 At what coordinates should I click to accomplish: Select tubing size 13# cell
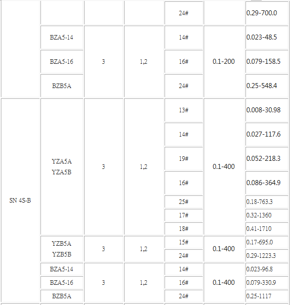click(183, 110)
